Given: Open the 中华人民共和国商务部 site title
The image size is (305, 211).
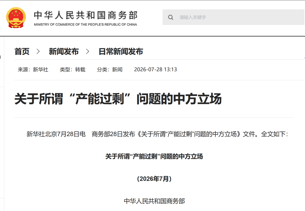Looking at the screenshot, I should pyautogui.click(x=86, y=15).
